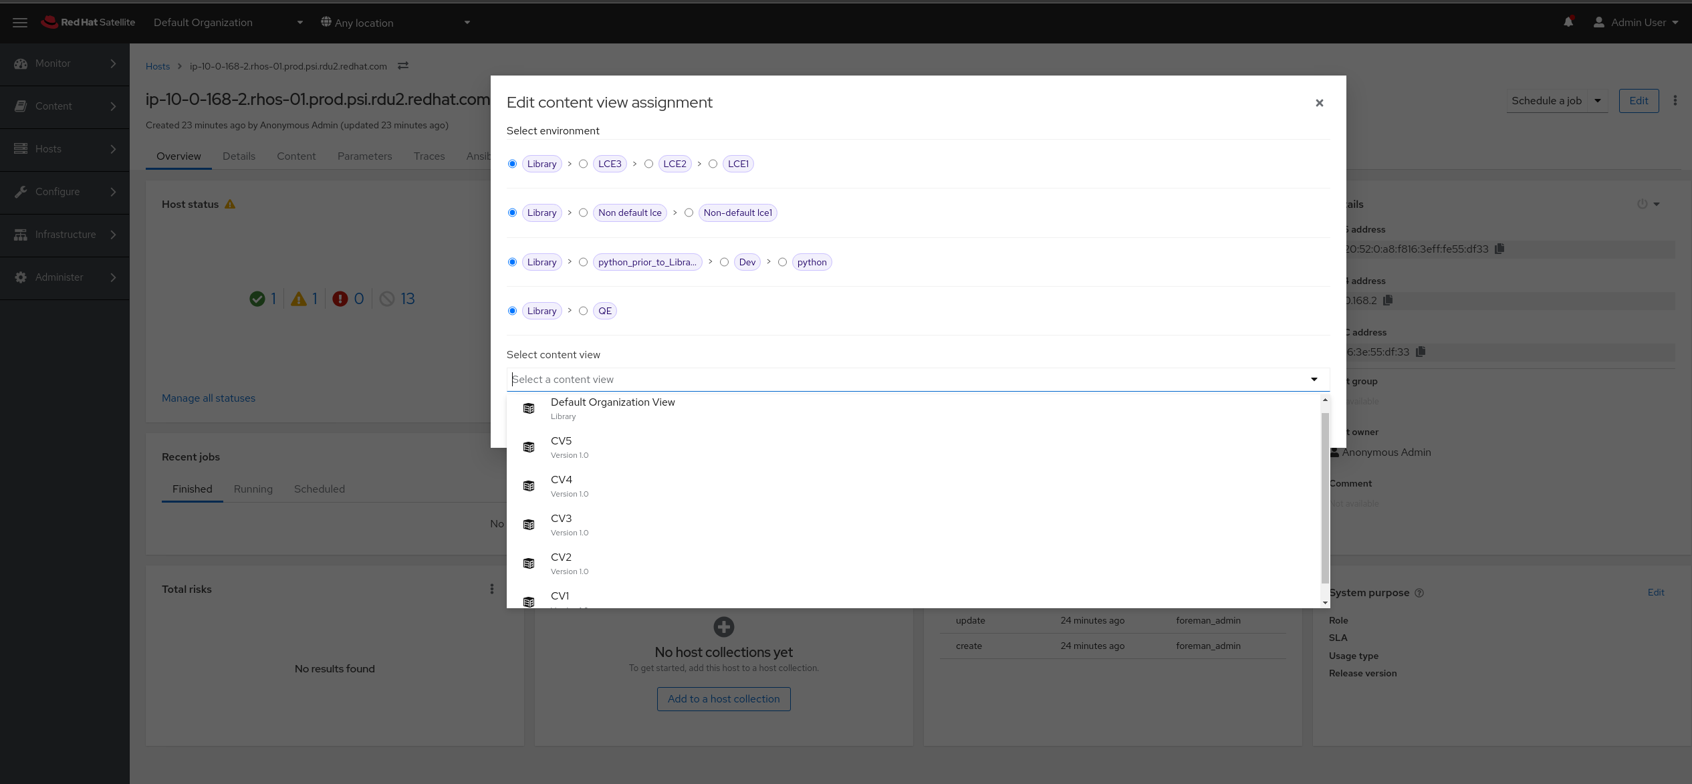1692x784 pixels.
Task: Click the Add to a host collection button
Action: tap(723, 699)
